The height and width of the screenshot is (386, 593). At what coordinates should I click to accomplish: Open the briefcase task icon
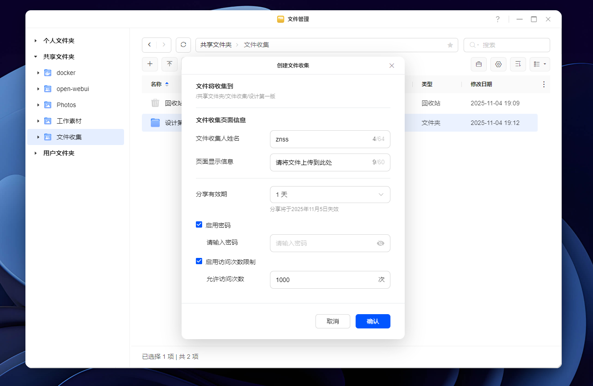(x=479, y=64)
